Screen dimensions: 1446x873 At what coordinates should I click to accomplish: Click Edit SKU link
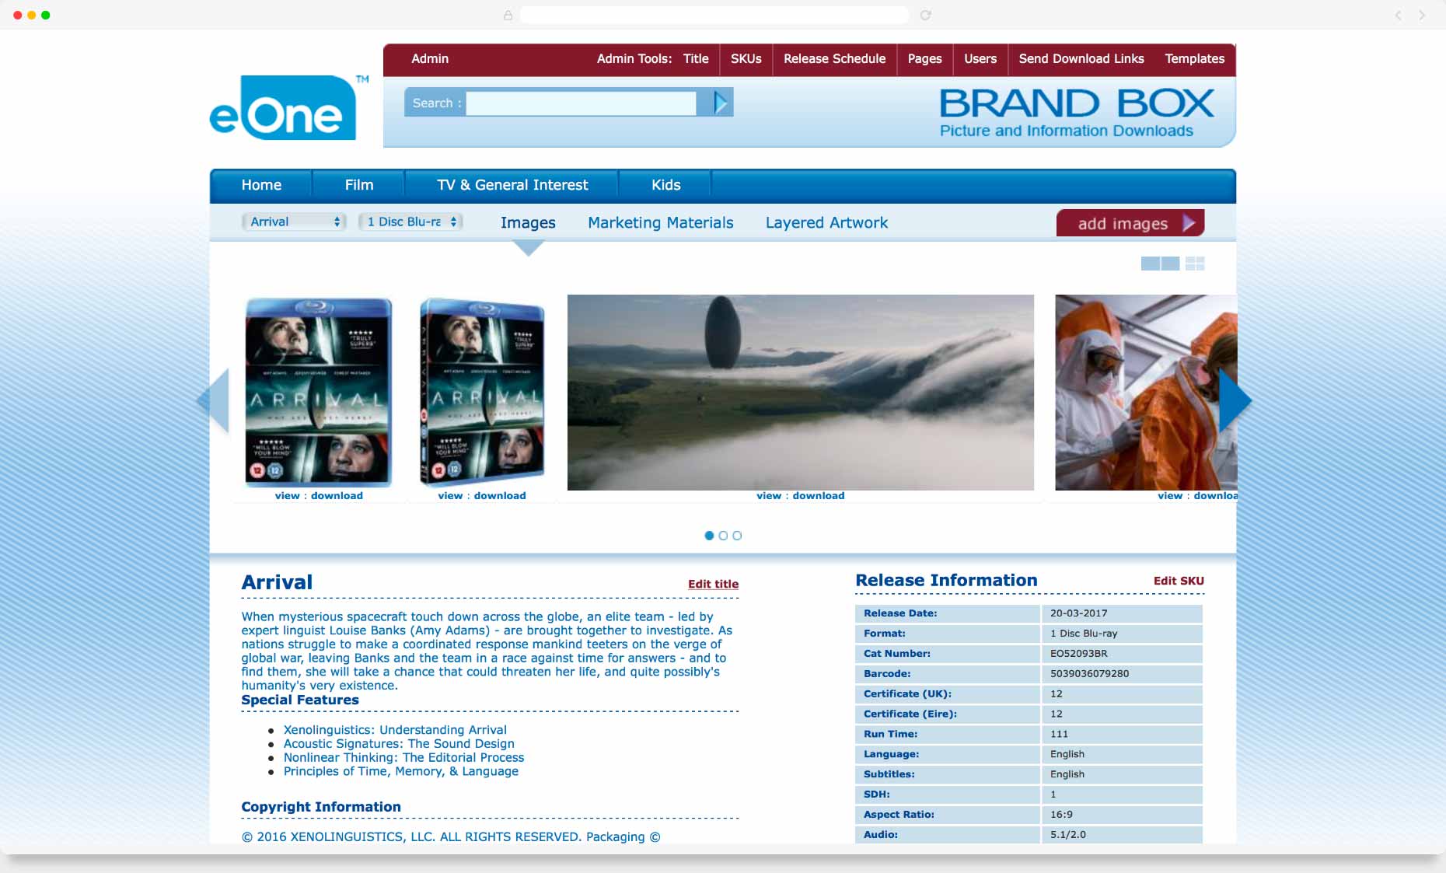(x=1179, y=581)
